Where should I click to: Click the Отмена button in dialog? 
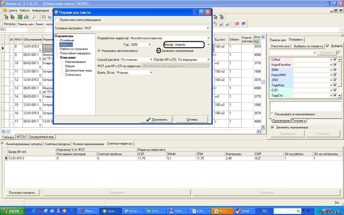tap(192, 120)
